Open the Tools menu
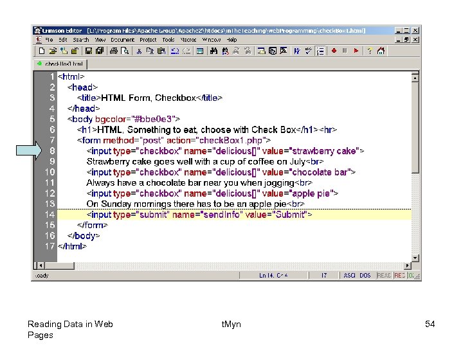The image size is (463, 347). coord(168,40)
